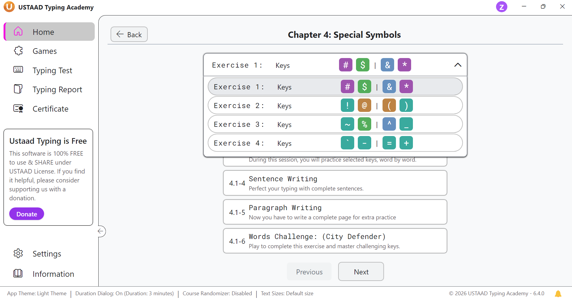The image size is (572, 300).
Task: Click the notification bell icon
Action: [558, 293]
